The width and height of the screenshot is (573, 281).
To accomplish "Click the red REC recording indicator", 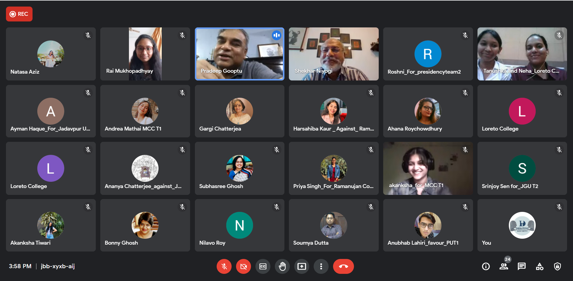I will pos(19,14).
